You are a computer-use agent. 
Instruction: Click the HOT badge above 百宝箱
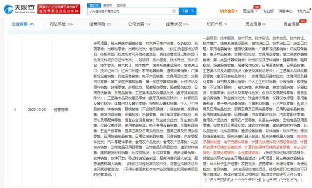pos(257,7)
